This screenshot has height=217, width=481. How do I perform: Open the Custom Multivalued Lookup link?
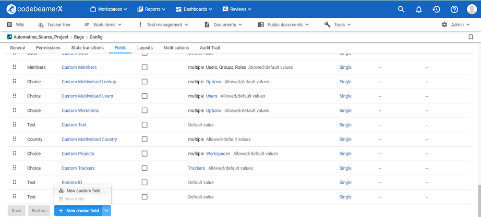click(89, 82)
